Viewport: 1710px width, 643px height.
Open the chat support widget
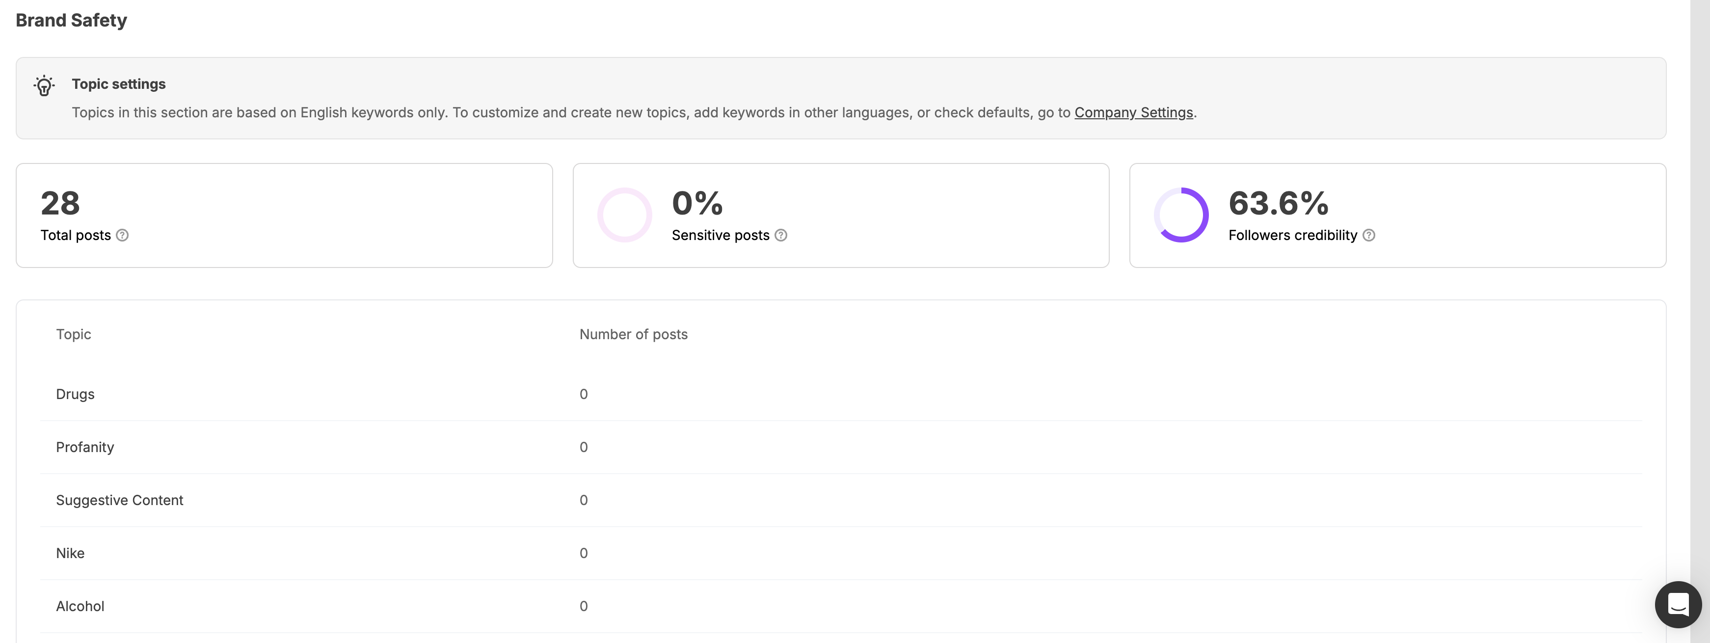coord(1678,605)
